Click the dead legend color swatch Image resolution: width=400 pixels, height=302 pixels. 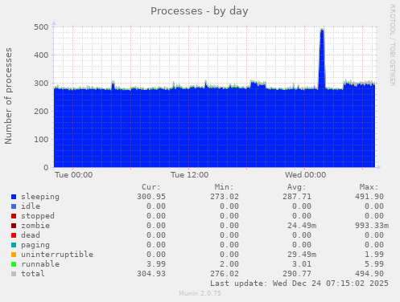point(14,235)
